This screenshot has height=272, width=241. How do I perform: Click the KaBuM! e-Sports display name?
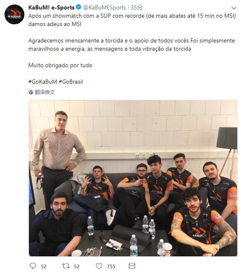(x=52, y=7)
